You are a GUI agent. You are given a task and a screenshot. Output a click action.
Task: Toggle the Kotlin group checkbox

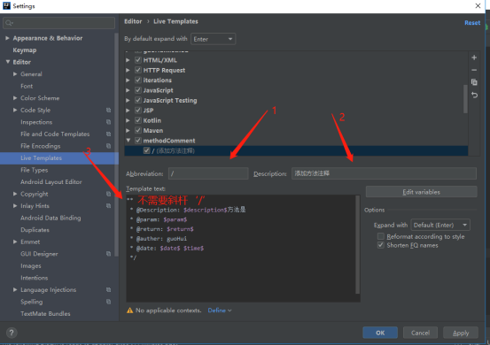138,120
